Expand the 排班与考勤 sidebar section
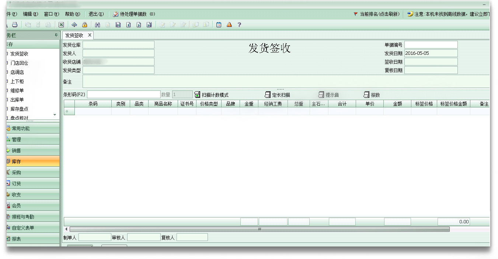This screenshot has height=259, width=498. click(x=33, y=217)
